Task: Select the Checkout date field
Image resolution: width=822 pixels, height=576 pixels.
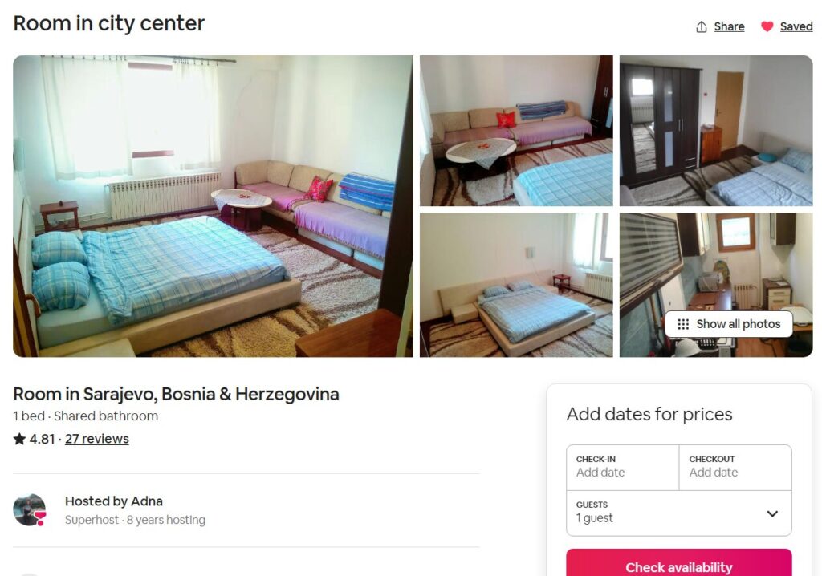Action: [735, 468]
